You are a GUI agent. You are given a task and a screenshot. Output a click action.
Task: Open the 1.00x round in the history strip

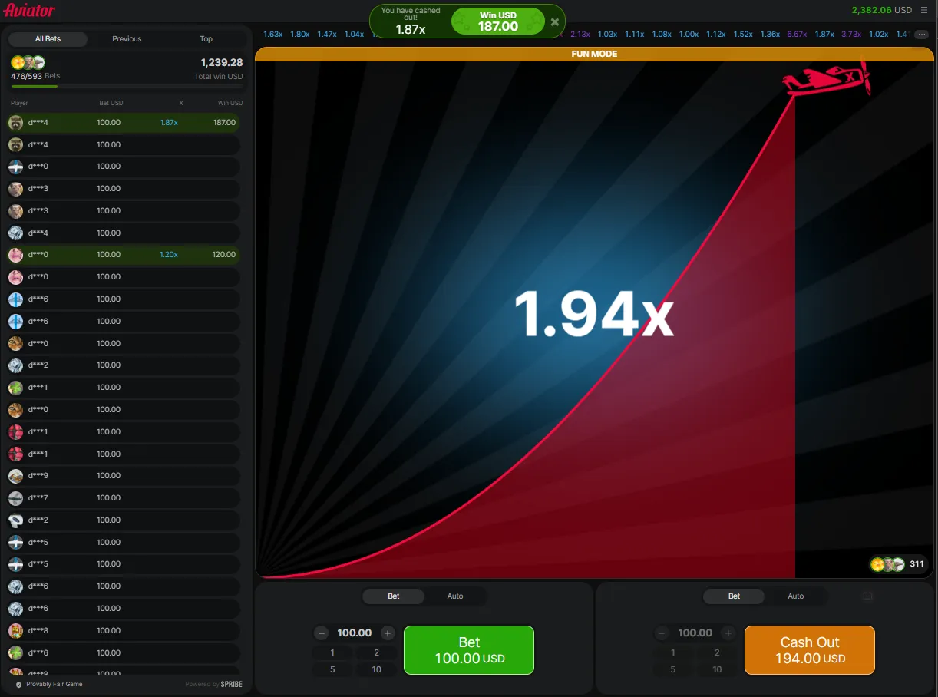(689, 35)
